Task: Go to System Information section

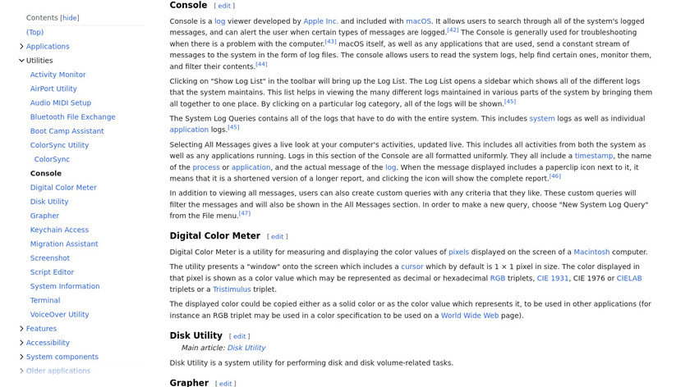Action: 65,286
